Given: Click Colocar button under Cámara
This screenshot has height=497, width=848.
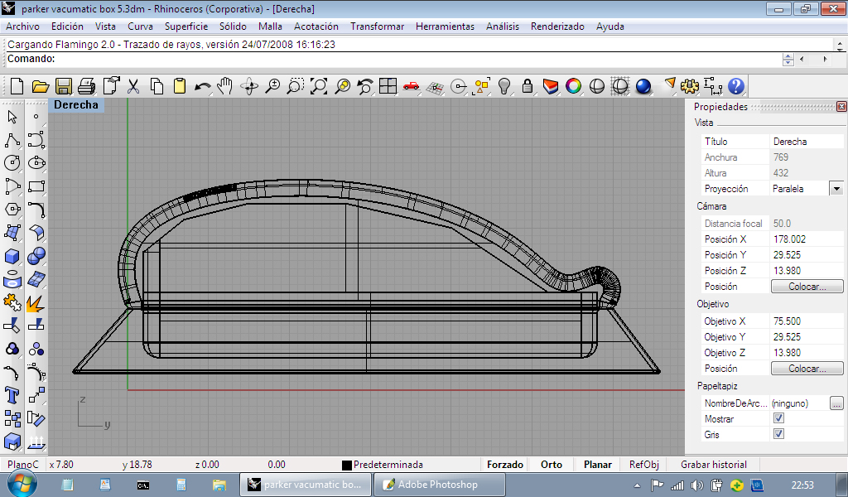Looking at the screenshot, I should (x=807, y=287).
